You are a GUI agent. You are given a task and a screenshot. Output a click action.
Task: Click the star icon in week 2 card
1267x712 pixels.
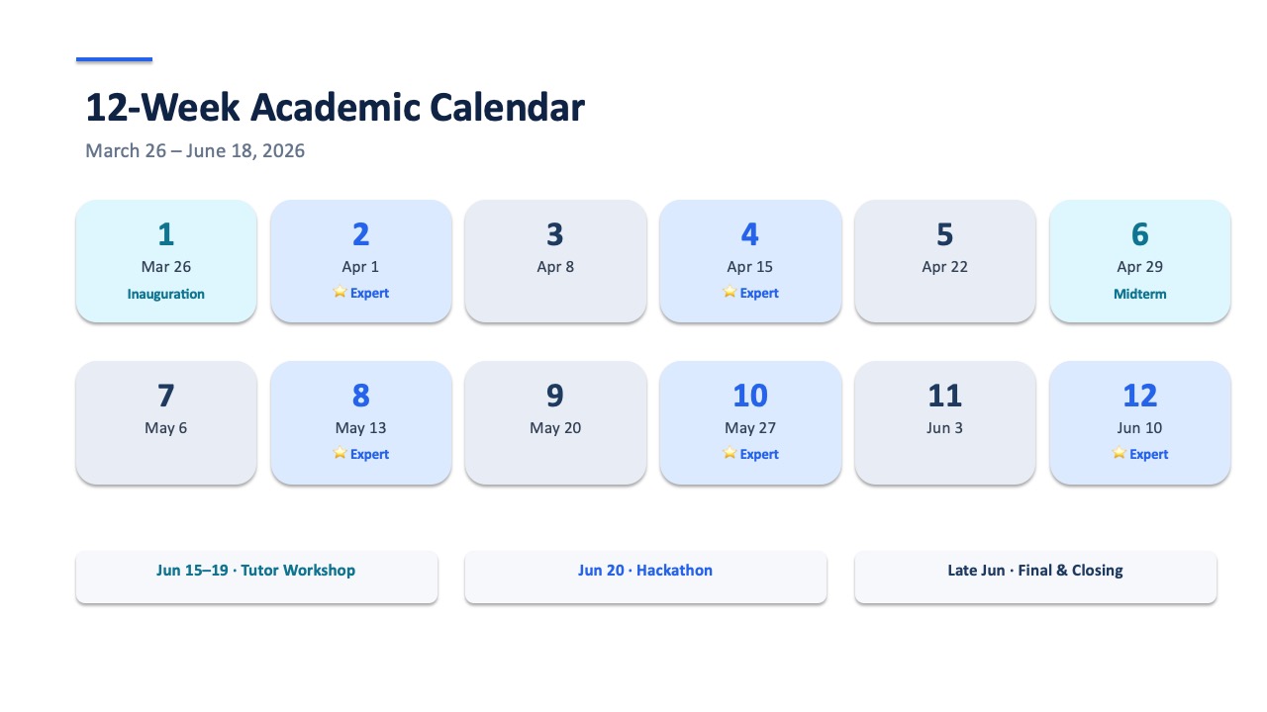(x=340, y=293)
